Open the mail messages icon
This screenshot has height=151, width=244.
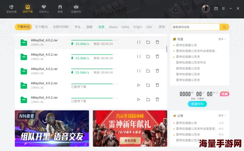coord(216,8)
